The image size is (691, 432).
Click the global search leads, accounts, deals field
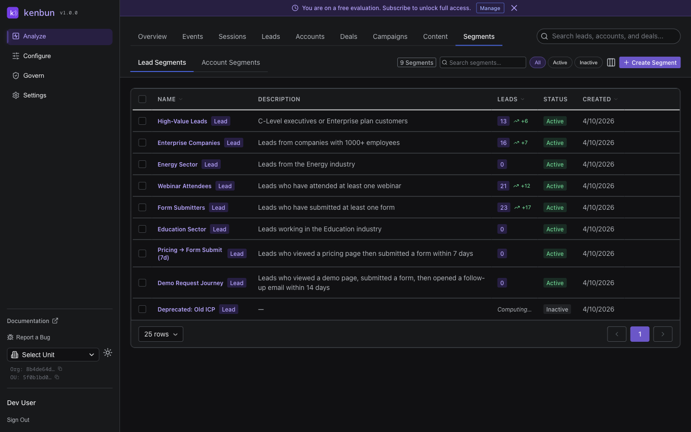pyautogui.click(x=608, y=36)
